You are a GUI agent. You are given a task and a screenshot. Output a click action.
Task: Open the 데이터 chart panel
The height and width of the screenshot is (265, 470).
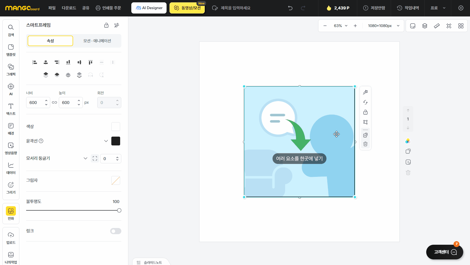tap(11, 168)
